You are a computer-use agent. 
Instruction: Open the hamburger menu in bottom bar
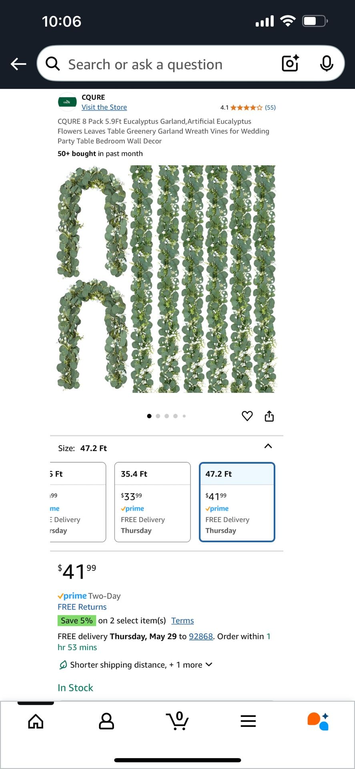pyautogui.click(x=248, y=721)
